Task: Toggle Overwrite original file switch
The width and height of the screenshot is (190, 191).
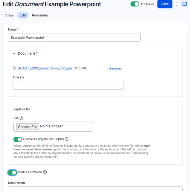Action: click(18, 139)
